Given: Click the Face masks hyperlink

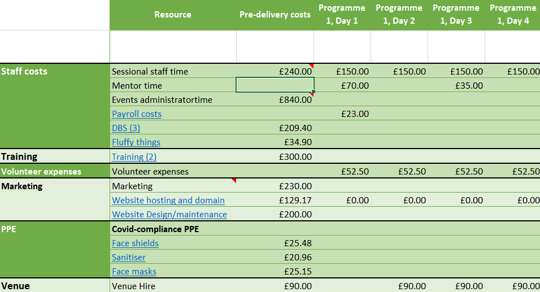Looking at the screenshot, I should click(x=134, y=272).
